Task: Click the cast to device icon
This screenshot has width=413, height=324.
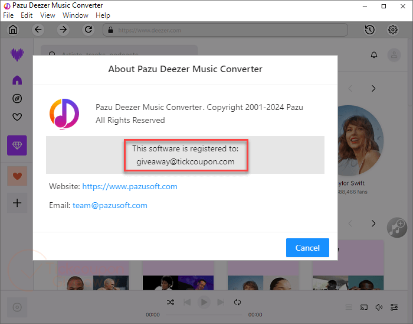Action: (364, 307)
